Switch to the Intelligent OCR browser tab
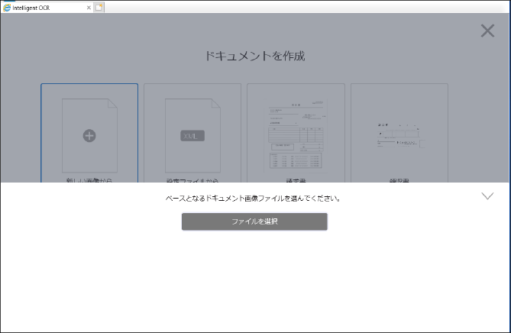511x333 pixels. coord(46,7)
